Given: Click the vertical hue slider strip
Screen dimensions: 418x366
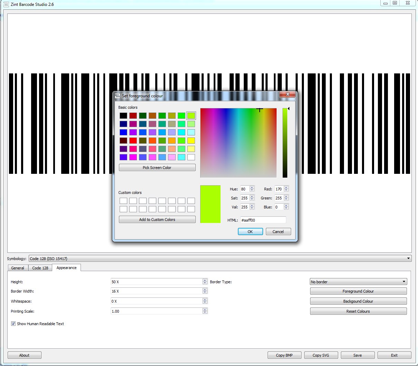Looking at the screenshot, I should [x=285, y=142].
